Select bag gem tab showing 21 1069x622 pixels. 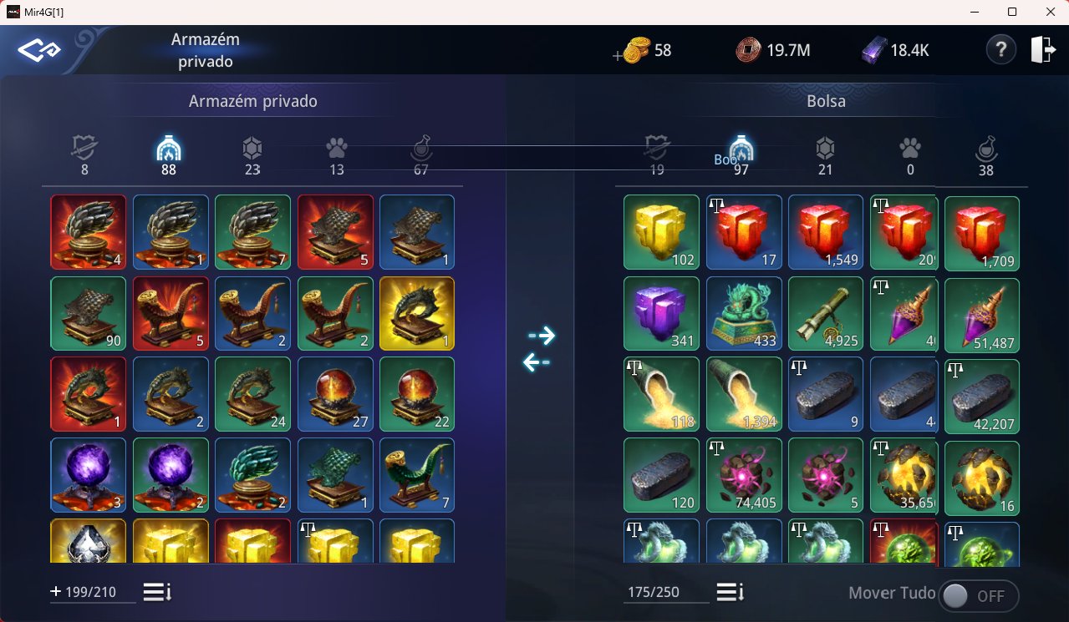pos(825,155)
